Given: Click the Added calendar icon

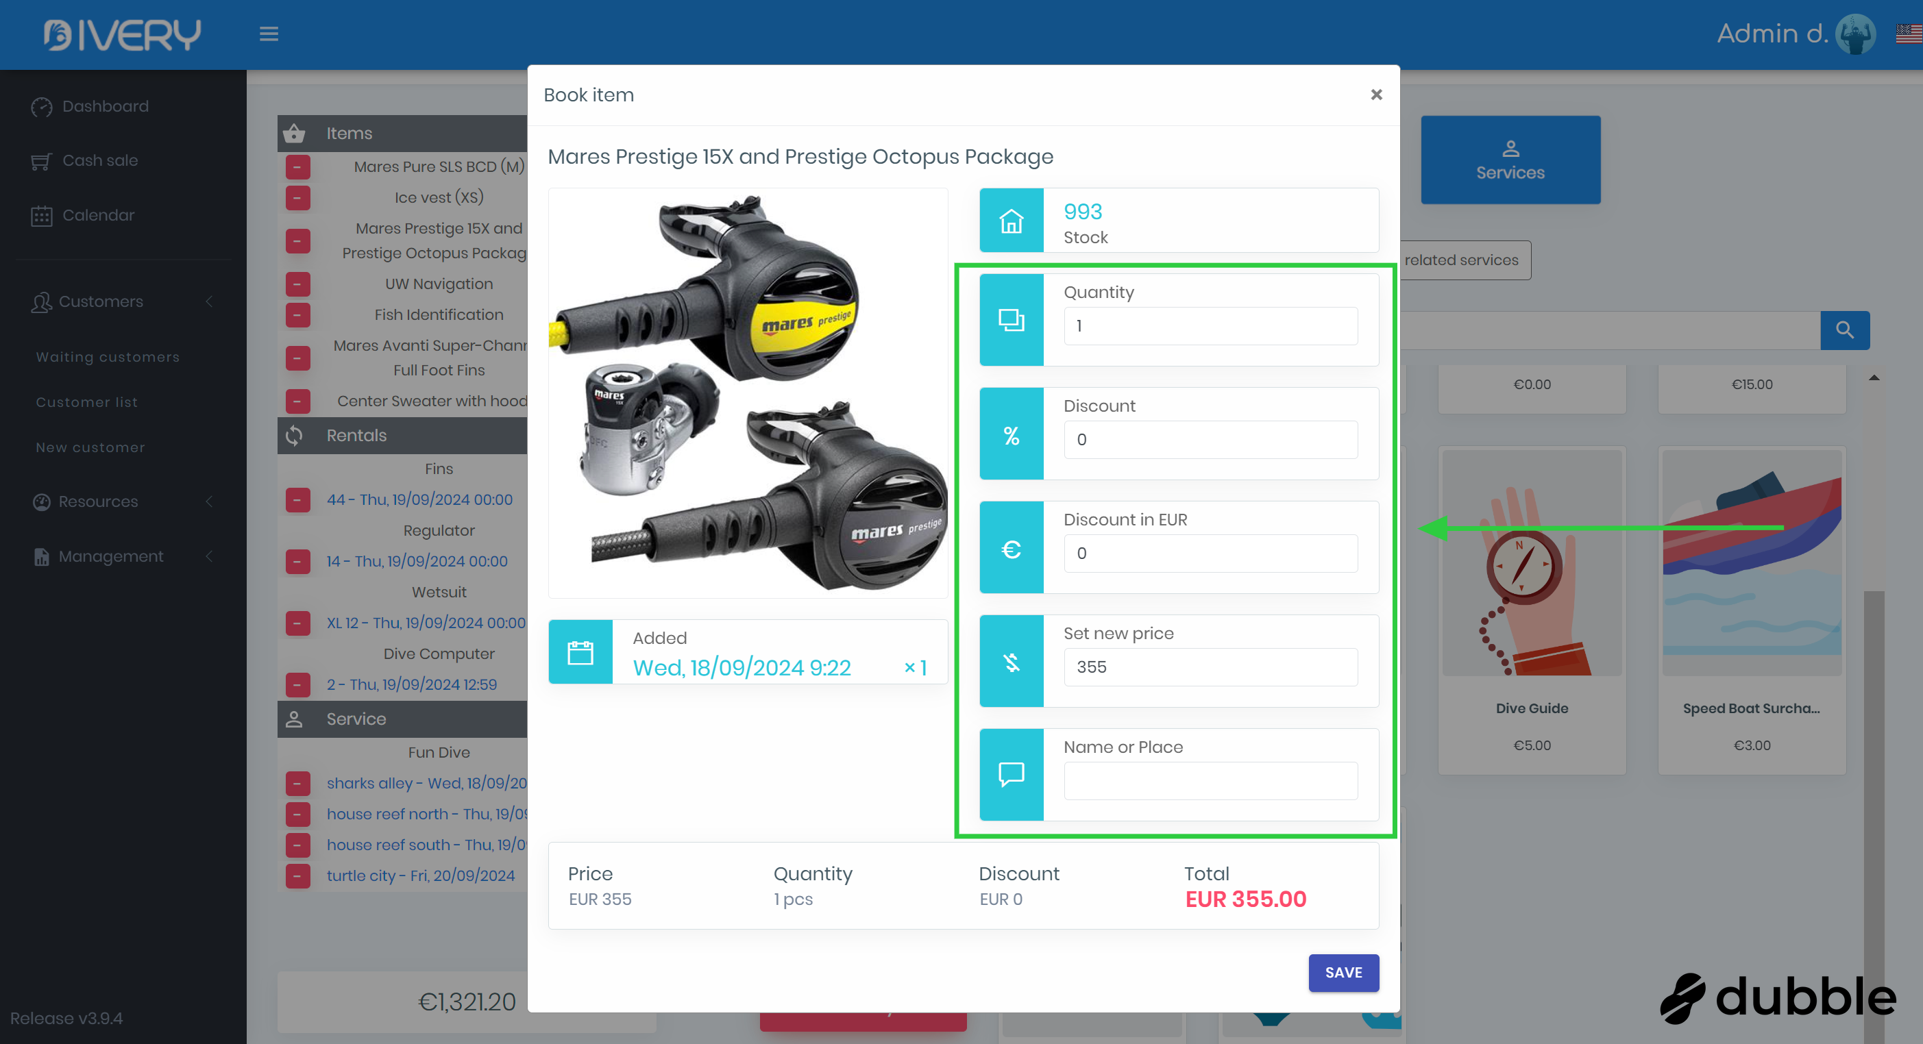Looking at the screenshot, I should click(x=580, y=652).
